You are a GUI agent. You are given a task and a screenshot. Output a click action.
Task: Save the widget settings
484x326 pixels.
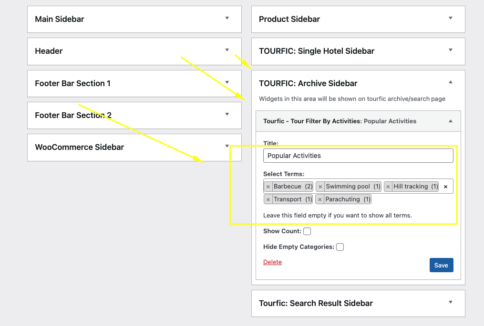442,265
